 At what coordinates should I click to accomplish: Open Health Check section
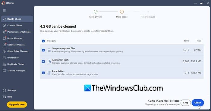[x=17, y=19]
